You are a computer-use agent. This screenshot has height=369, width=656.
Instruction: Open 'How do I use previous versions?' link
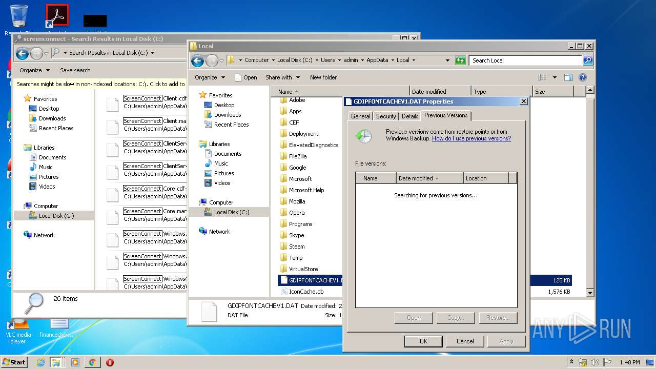coord(471,138)
